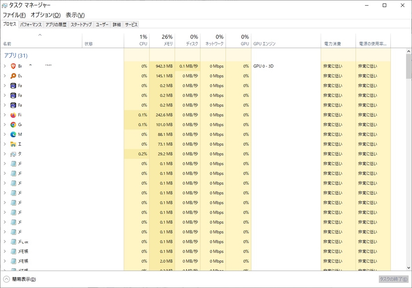Viewport: 412px width, 288px height.
Task: Expand the メモ帳 row using 2.0 MB
Action: 5,261
